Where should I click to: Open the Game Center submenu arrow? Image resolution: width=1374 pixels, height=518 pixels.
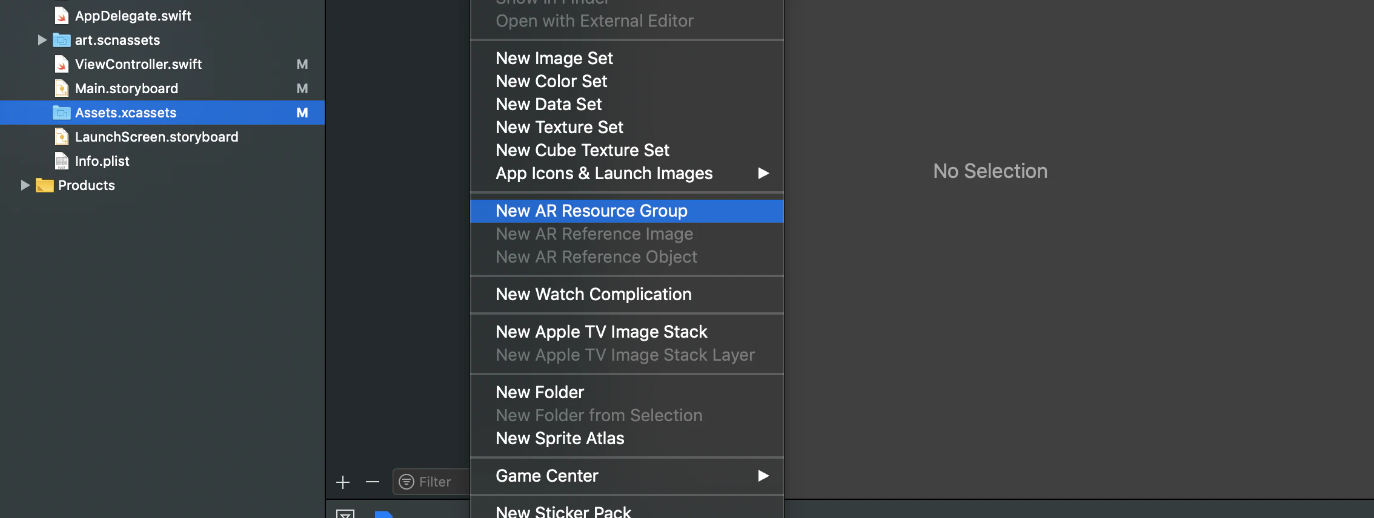(763, 476)
